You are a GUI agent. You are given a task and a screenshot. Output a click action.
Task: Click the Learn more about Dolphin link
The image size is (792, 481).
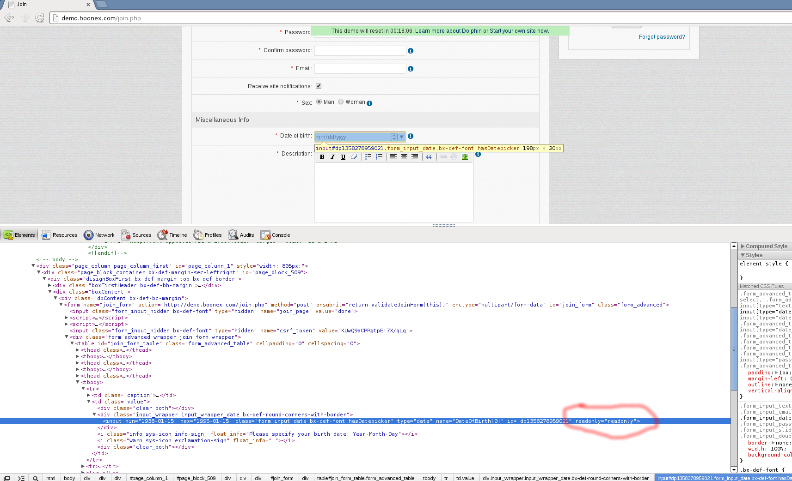(448, 31)
